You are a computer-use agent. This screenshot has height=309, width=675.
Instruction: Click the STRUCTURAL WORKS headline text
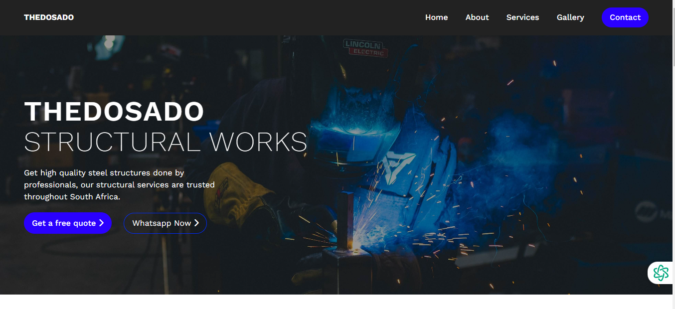coord(166,142)
